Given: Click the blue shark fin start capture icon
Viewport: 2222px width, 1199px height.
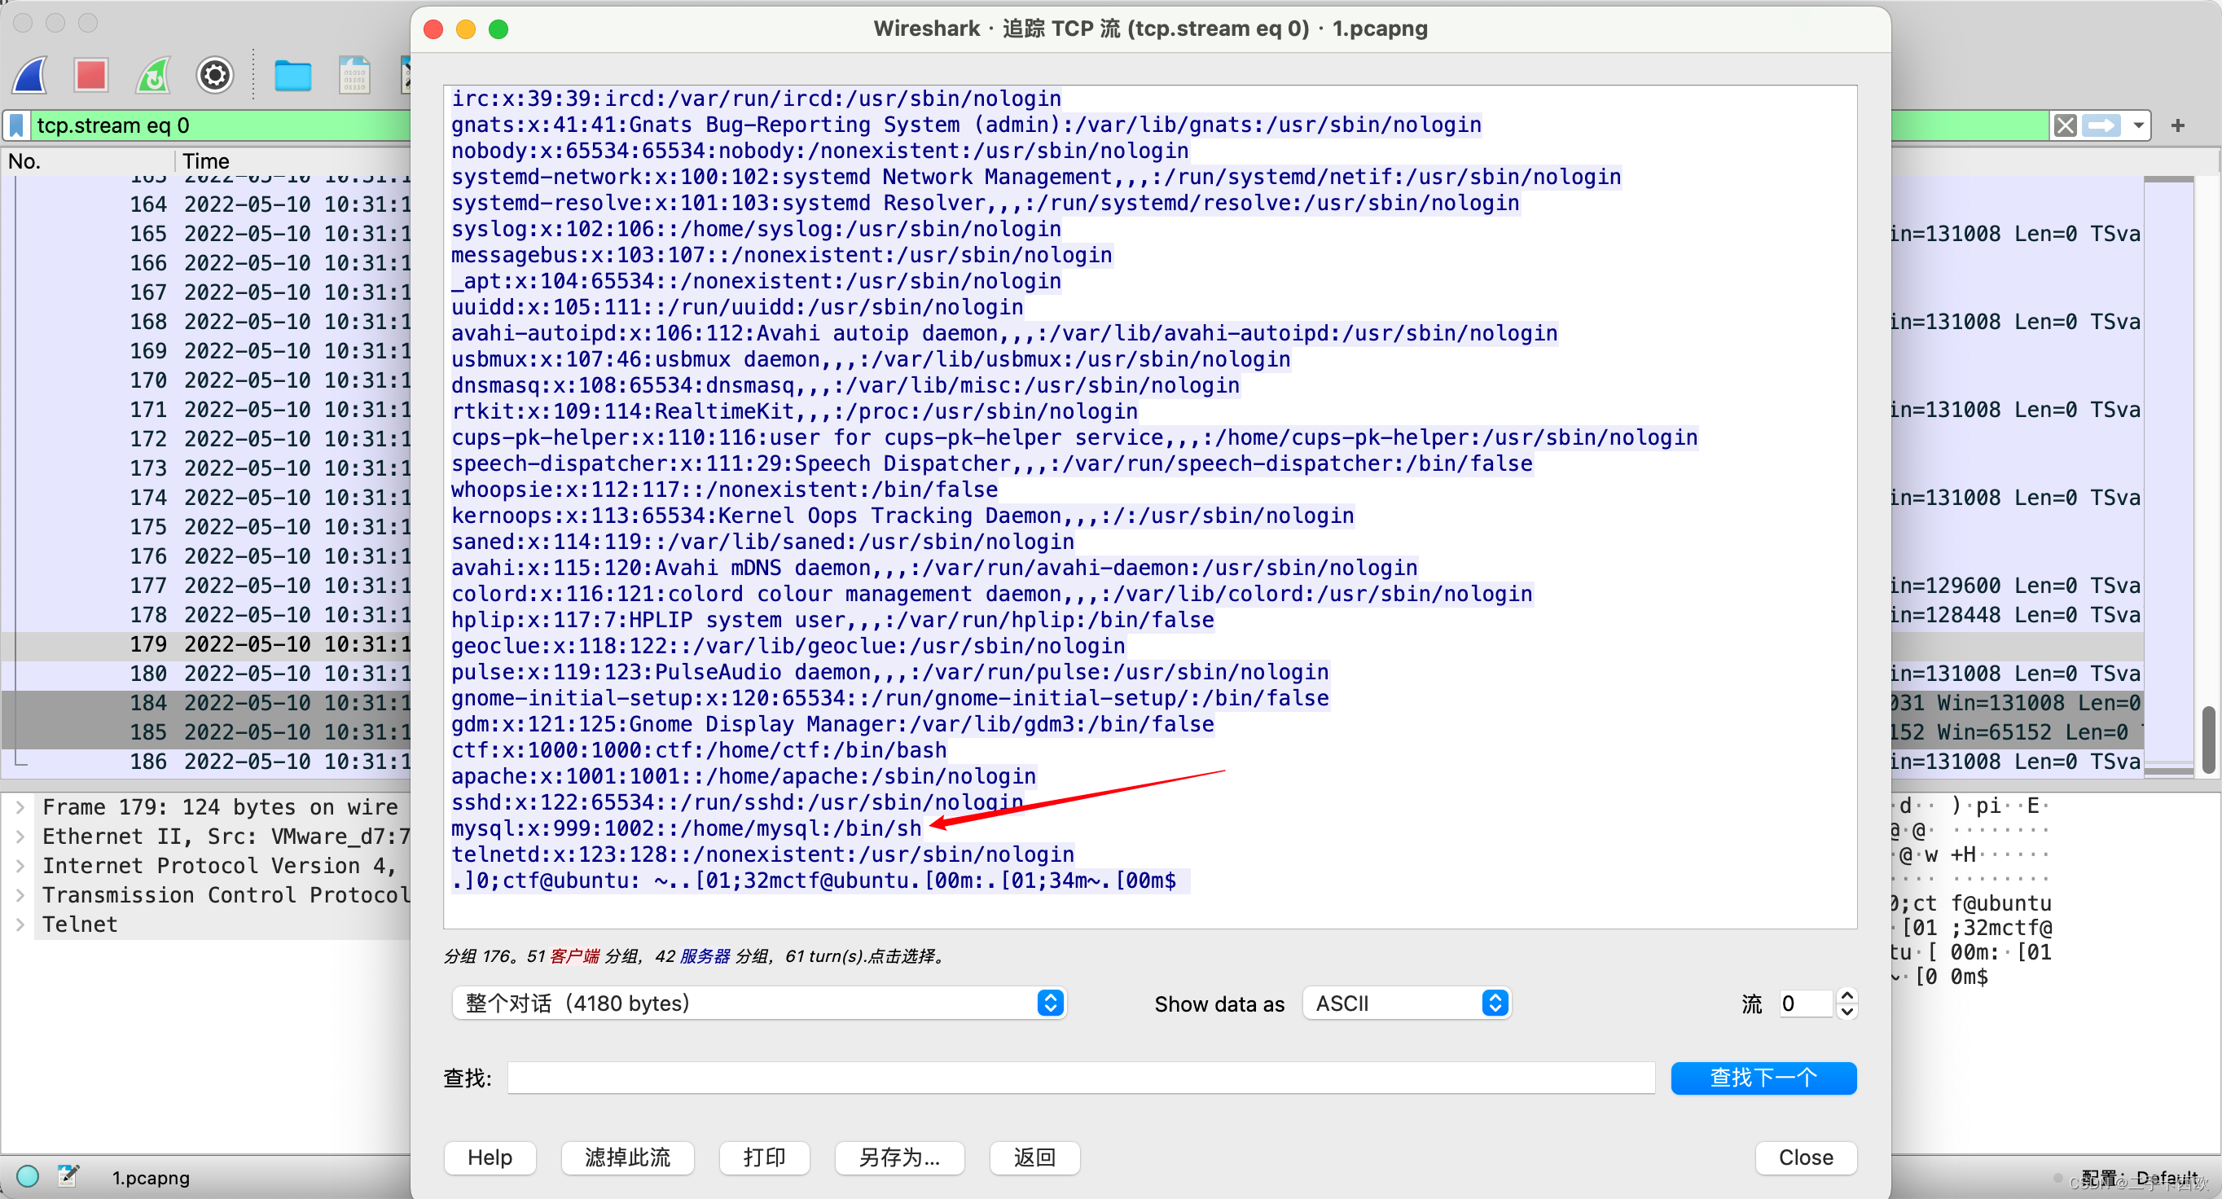Looking at the screenshot, I should pos(31,76).
